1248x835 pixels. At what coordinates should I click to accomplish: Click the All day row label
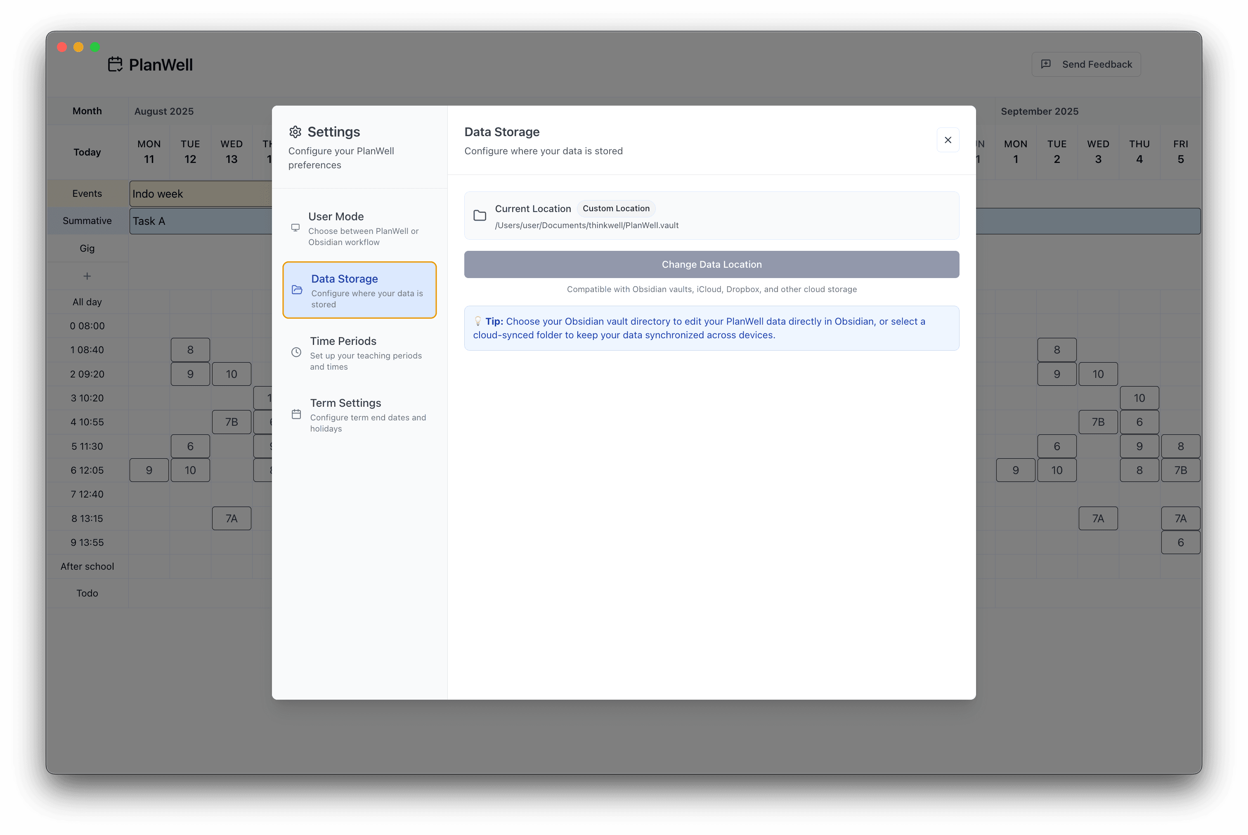tap(87, 302)
